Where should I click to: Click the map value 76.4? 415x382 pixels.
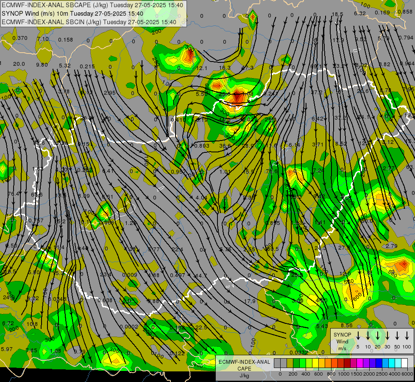[14, 194]
